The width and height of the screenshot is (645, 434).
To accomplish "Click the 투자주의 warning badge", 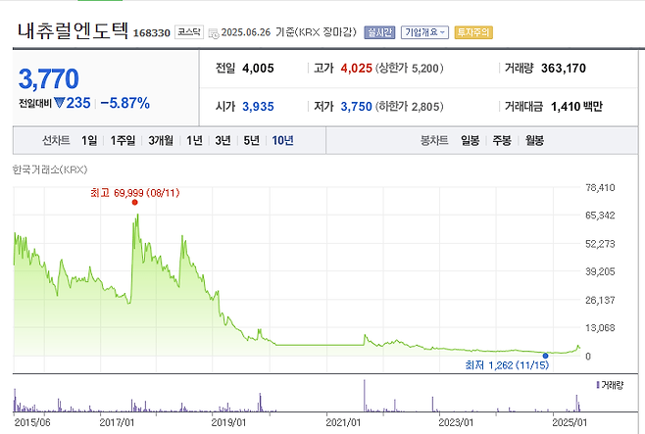I will click(x=473, y=32).
